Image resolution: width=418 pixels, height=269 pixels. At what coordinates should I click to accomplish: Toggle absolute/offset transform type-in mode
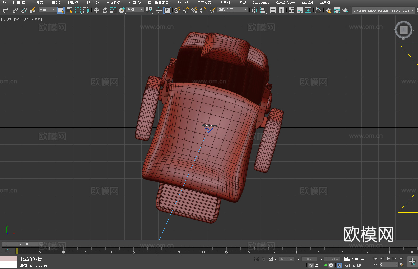(x=271, y=259)
